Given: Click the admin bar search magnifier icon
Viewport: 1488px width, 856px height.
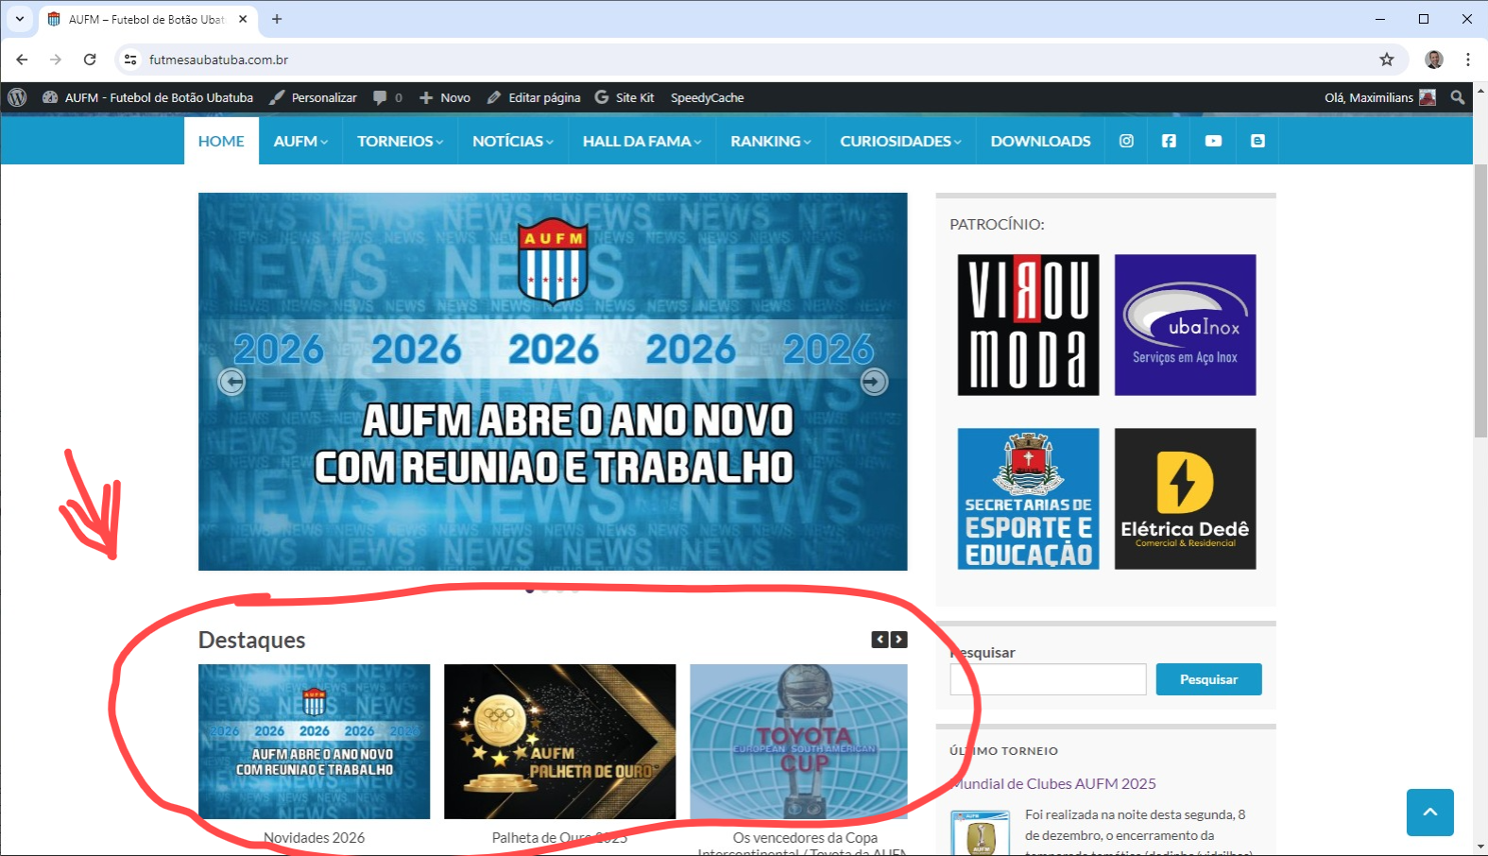Looking at the screenshot, I should [1458, 97].
